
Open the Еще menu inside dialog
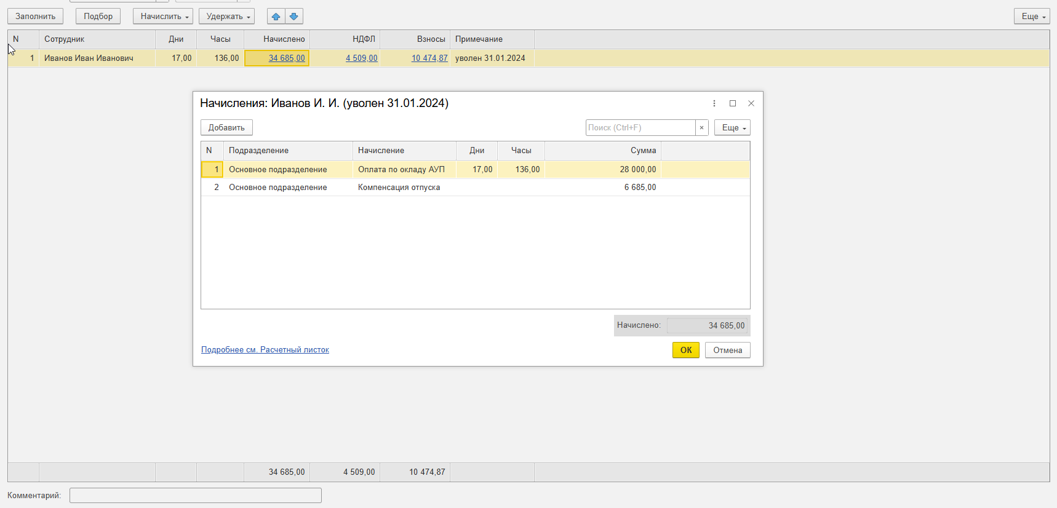point(732,128)
